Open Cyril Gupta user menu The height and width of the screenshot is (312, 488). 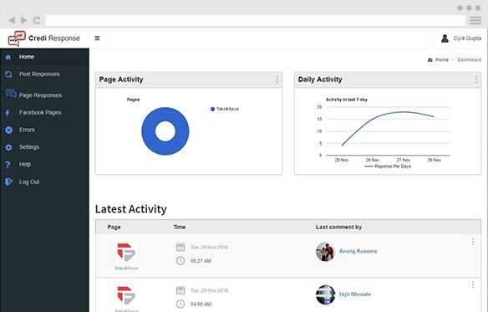tap(461, 38)
